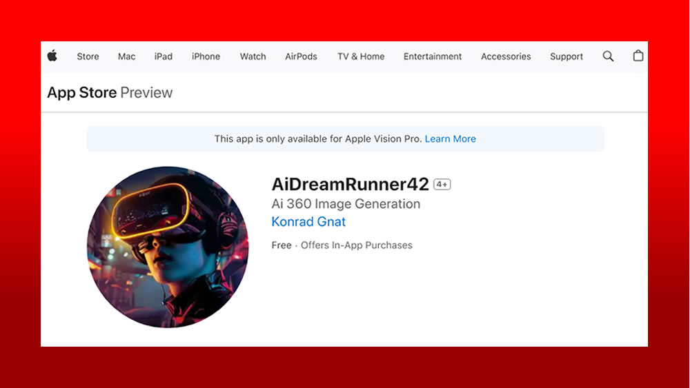Click the Offers In-App Purchases text
Image resolution: width=690 pixels, height=388 pixels.
tap(357, 245)
